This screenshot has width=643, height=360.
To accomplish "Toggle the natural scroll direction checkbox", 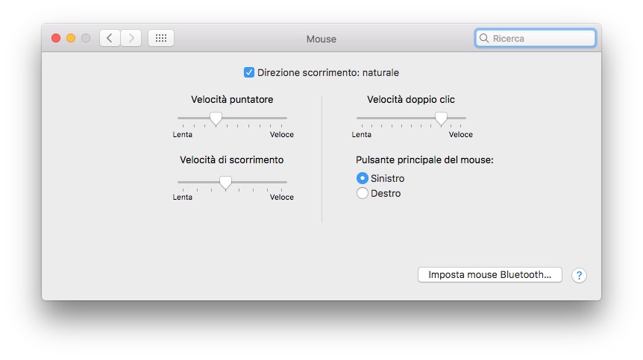I will click(x=249, y=72).
